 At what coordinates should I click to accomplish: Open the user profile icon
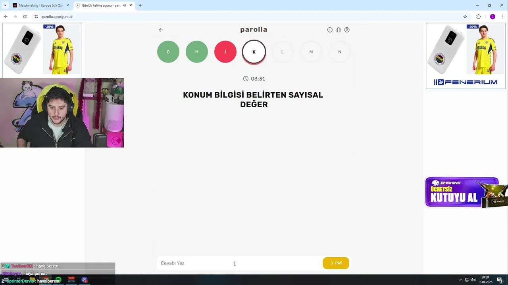(x=347, y=30)
